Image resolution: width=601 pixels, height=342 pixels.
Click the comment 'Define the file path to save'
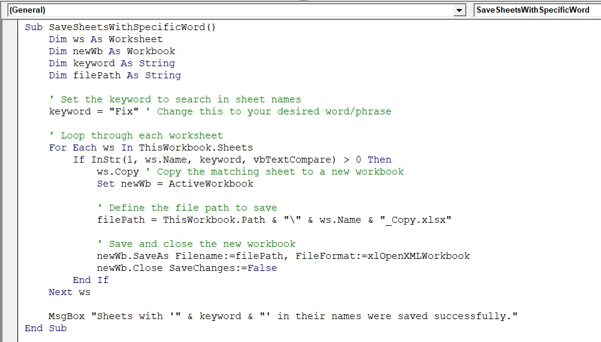187,208
